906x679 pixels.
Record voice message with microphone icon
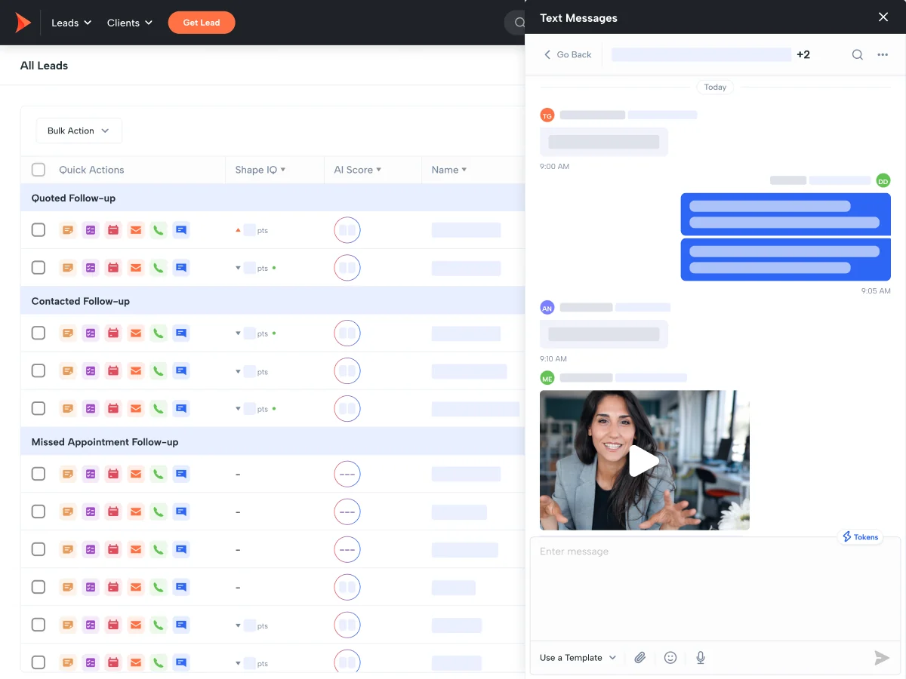coord(701,658)
